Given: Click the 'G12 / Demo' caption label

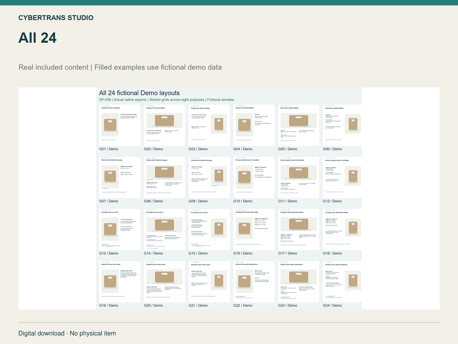Looking at the screenshot, I should (332, 201).
